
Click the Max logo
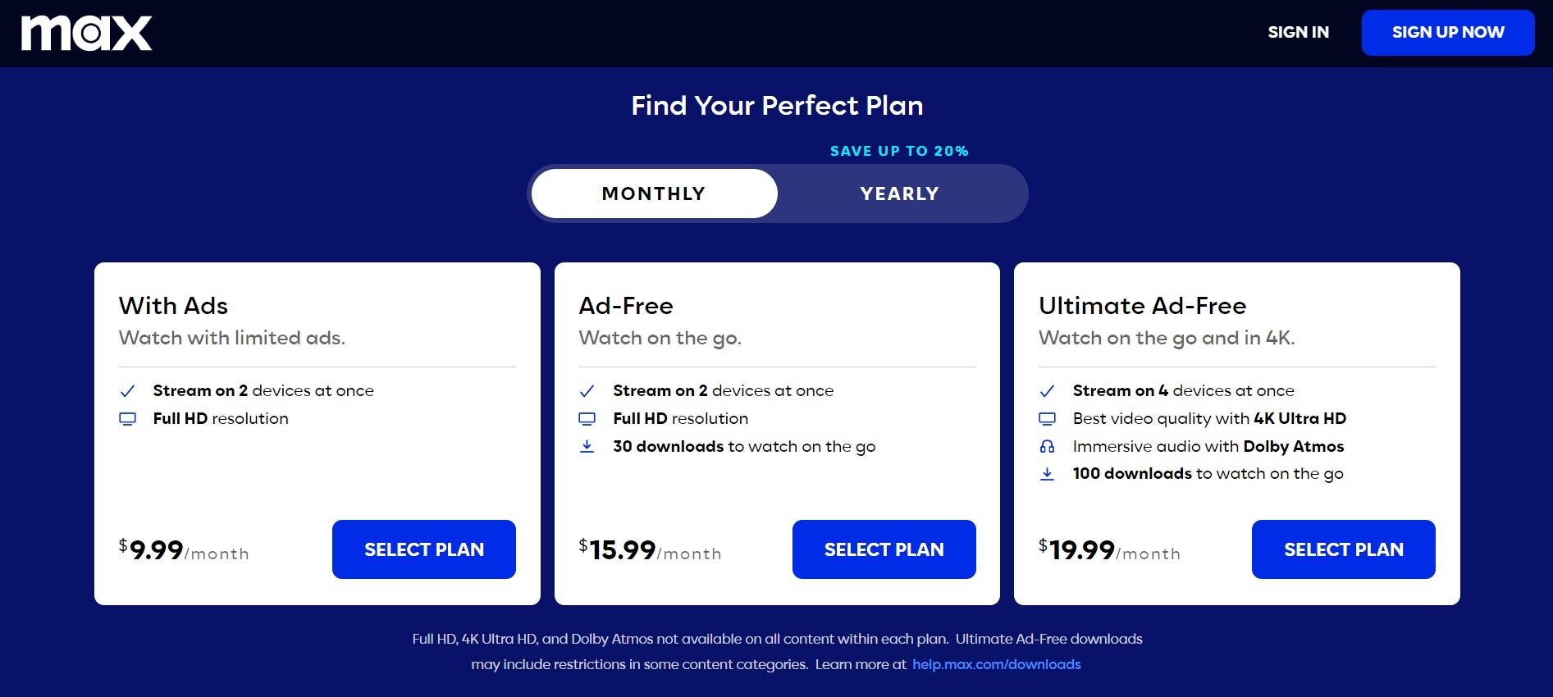(x=86, y=33)
